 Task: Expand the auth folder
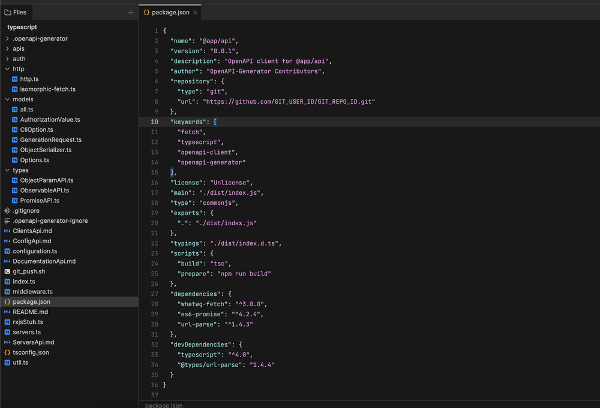click(x=7, y=59)
